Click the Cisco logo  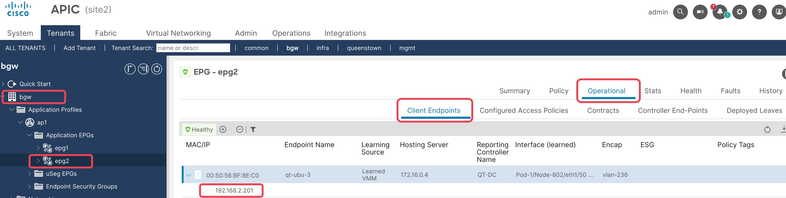click(18, 9)
